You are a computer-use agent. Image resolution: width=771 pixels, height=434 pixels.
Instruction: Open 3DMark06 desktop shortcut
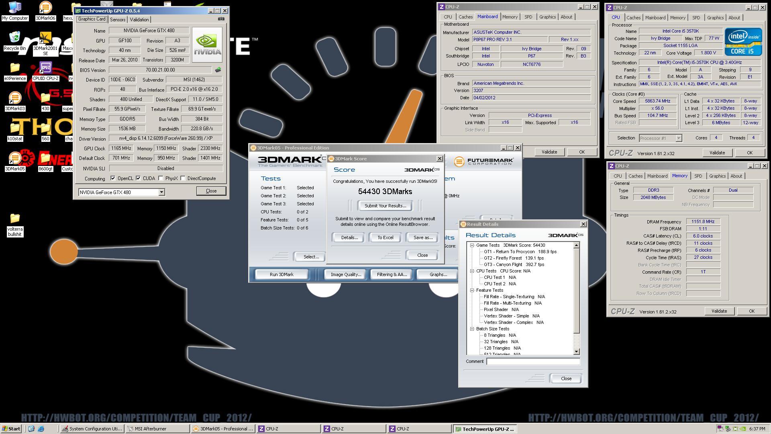(x=45, y=11)
